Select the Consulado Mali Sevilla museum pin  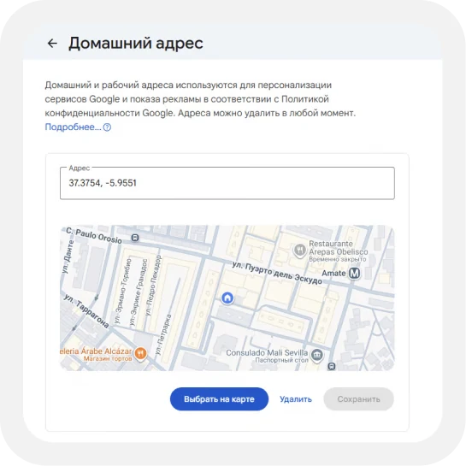(317, 355)
